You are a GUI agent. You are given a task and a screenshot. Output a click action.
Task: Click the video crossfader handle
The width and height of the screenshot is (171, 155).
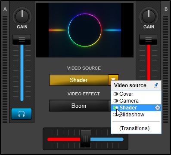pyautogui.click(x=85, y=139)
